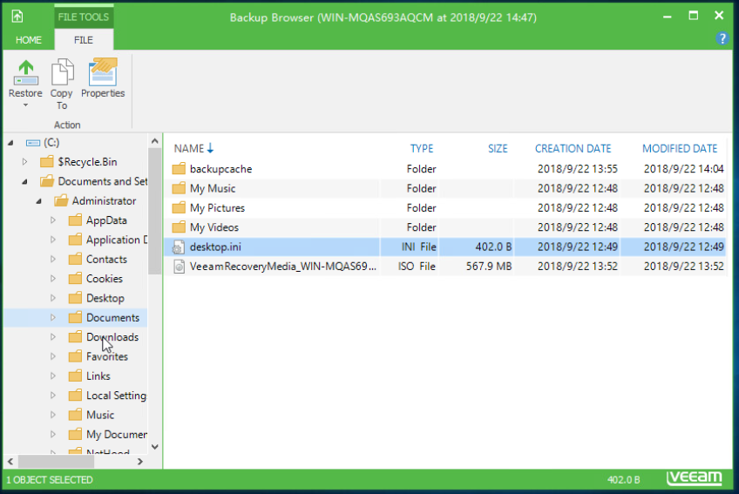
Task: Click the $Recycle.Bin folder icon
Action: tap(47, 162)
